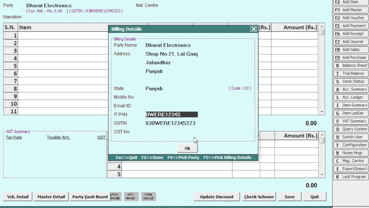The image size is (369, 208).
Task: Click party name Bharat Electronics at top
Action: [x=49, y=5]
